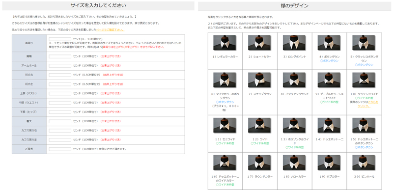Select the ラウンドカラー collar picture
393x190 pixels.
259,163
